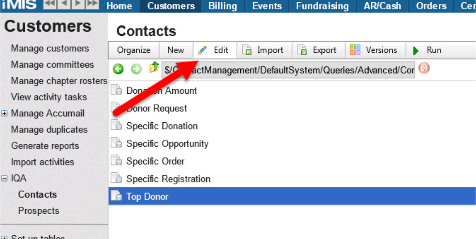Click the Import document icon
This screenshot has width=476, height=239.
[x=247, y=50]
